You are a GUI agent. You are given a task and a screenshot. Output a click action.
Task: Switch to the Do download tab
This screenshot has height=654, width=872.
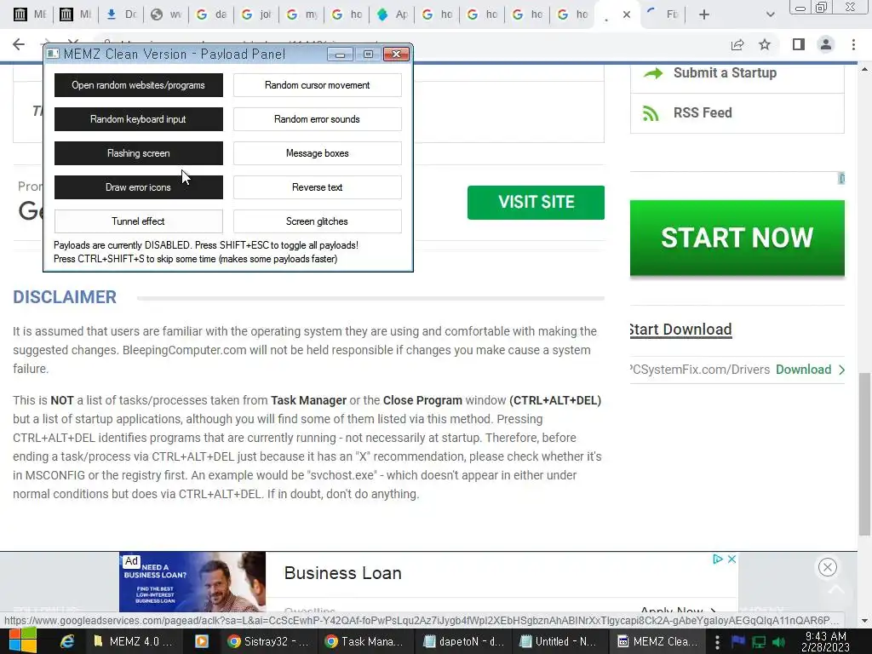pos(121,14)
